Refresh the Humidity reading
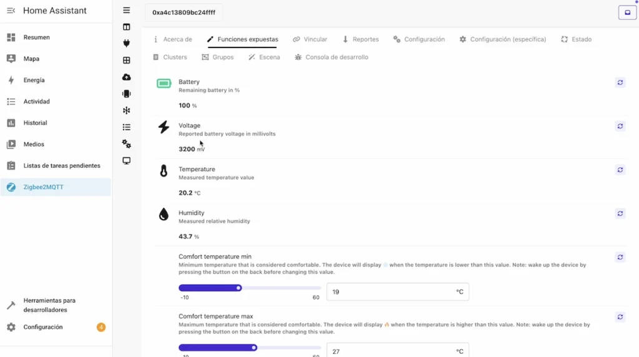The width and height of the screenshot is (639, 357). click(620, 213)
